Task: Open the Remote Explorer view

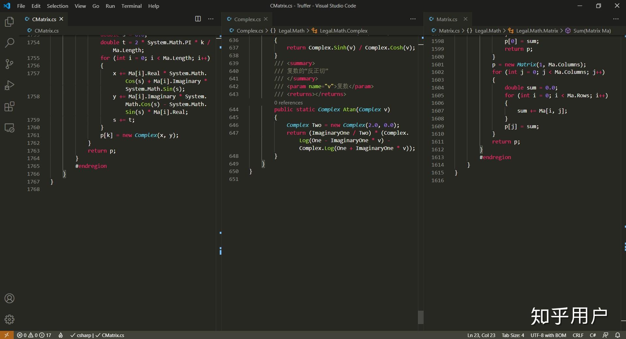Action: tap(9, 128)
